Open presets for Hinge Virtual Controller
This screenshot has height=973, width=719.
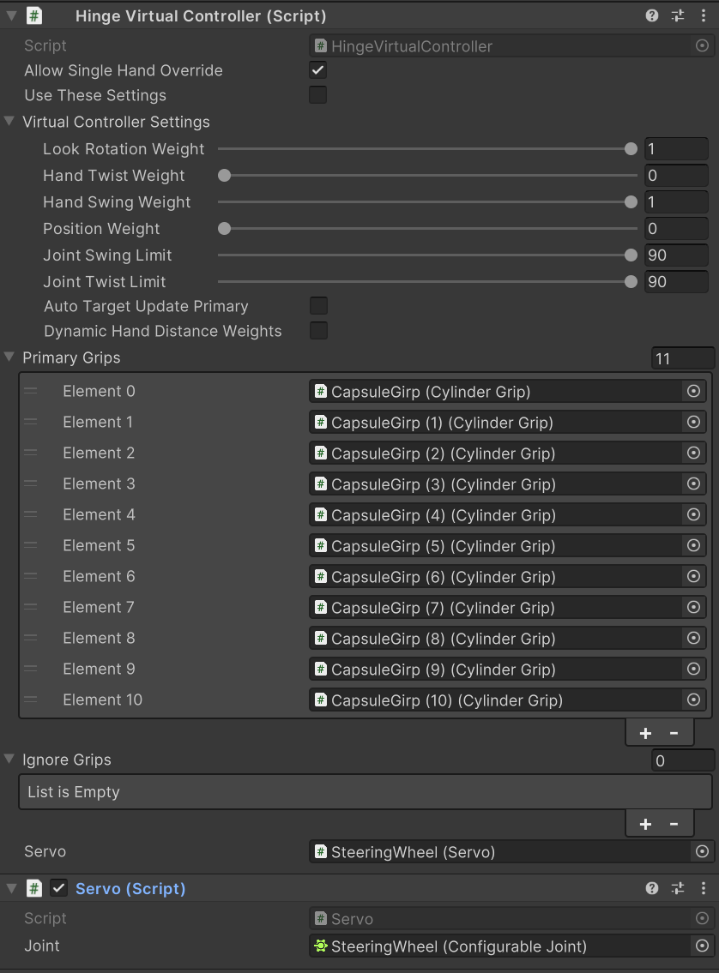pyautogui.click(x=678, y=15)
